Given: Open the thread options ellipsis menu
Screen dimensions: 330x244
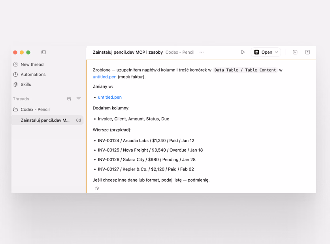Looking at the screenshot, I should 202,52.
